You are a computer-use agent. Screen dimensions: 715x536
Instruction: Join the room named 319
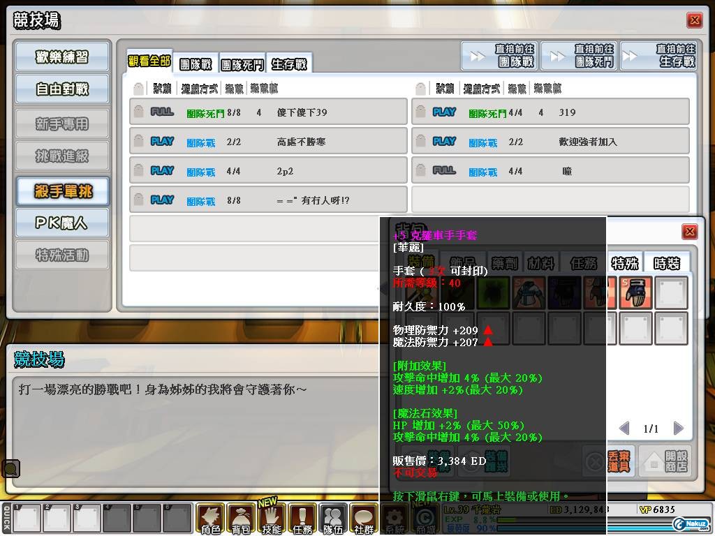tap(550, 112)
